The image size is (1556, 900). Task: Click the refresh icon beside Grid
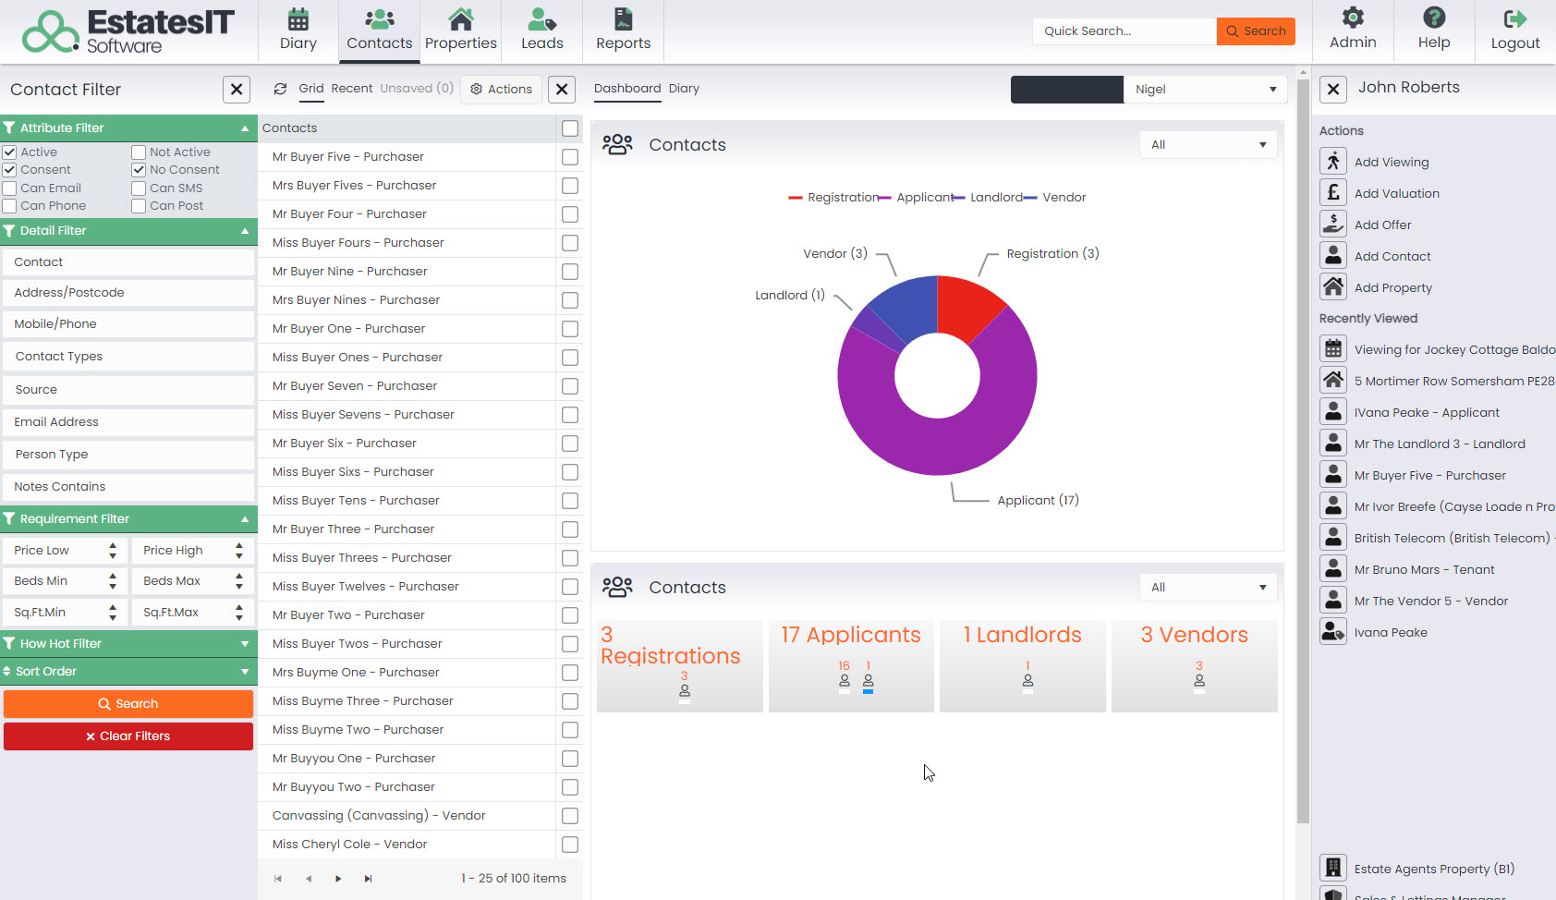tap(280, 89)
